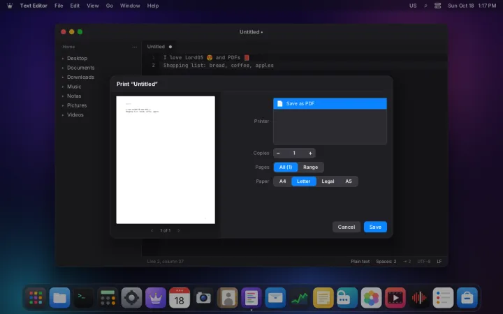Image resolution: width=503 pixels, height=314 pixels.
Task: Click the Text Editor app menu
Action: tap(34, 6)
